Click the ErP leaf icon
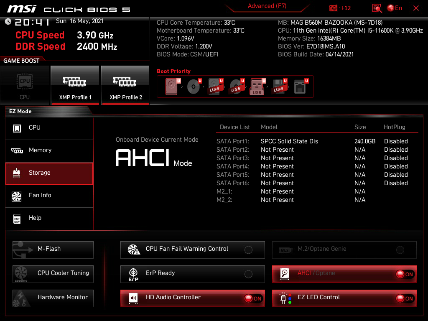 tap(133, 274)
